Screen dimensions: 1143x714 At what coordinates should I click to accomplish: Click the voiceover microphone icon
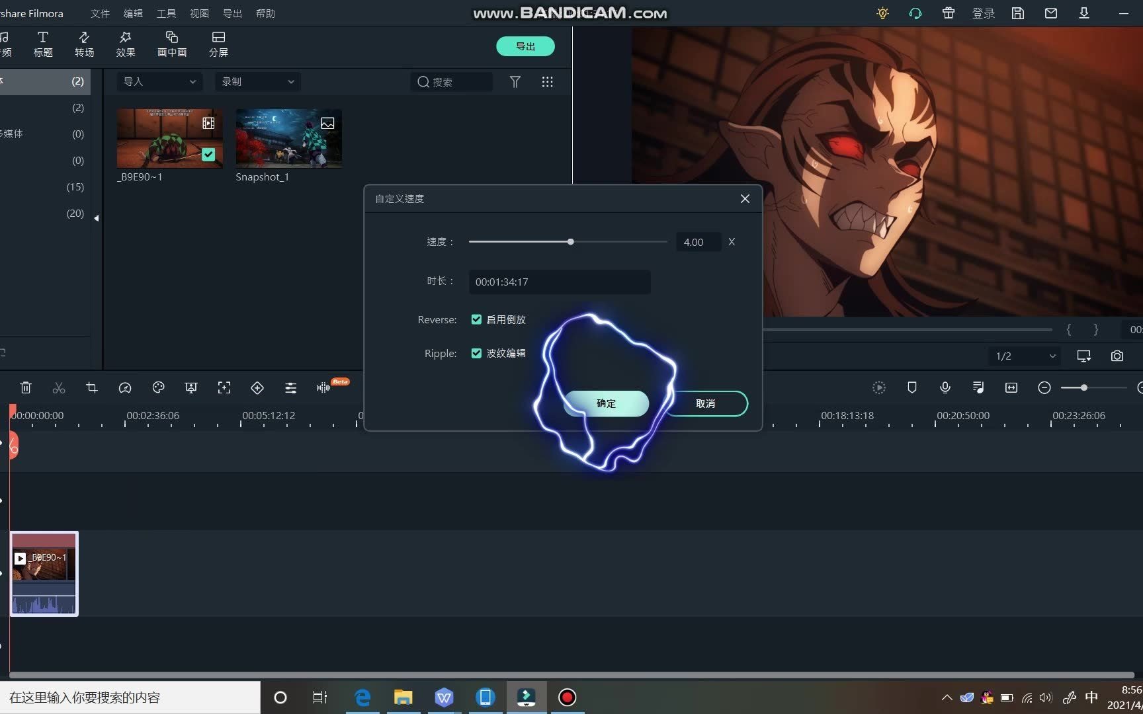(945, 388)
